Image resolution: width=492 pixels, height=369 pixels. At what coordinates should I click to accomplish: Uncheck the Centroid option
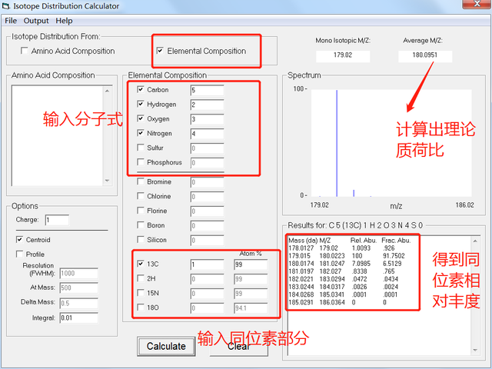pos(20,240)
